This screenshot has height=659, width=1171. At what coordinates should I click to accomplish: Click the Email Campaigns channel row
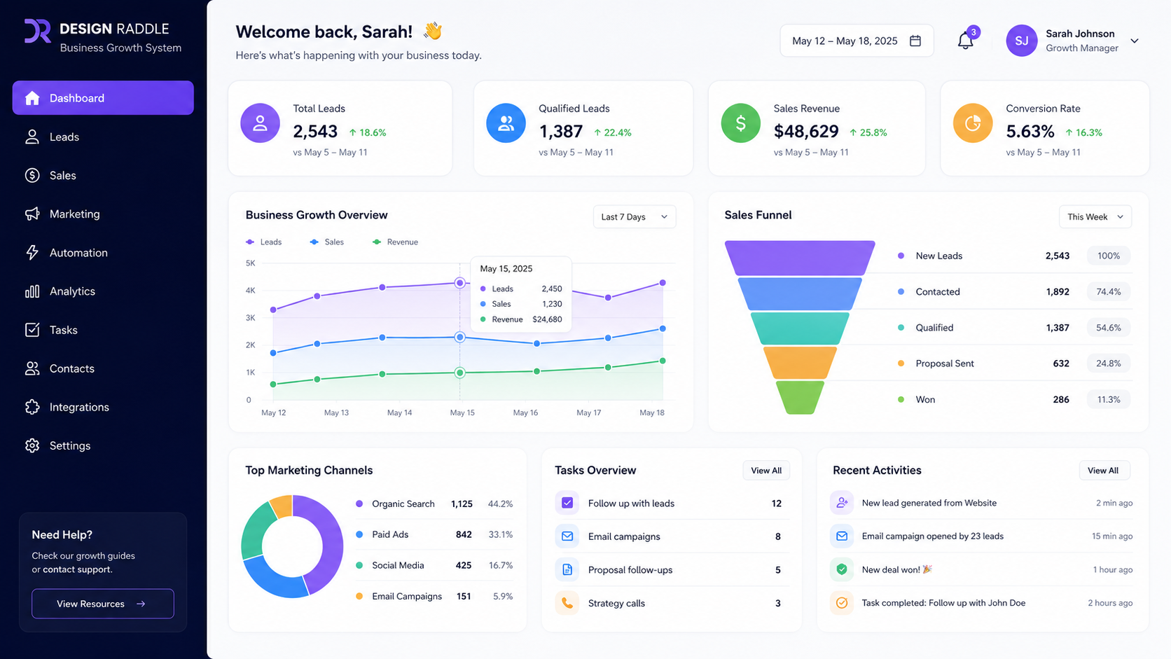click(434, 596)
